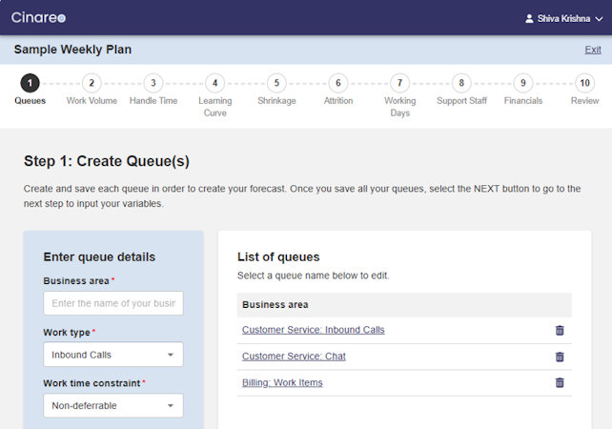
Task: Delete the Customer Service: Inbound Calls queue
Action: [x=560, y=331]
